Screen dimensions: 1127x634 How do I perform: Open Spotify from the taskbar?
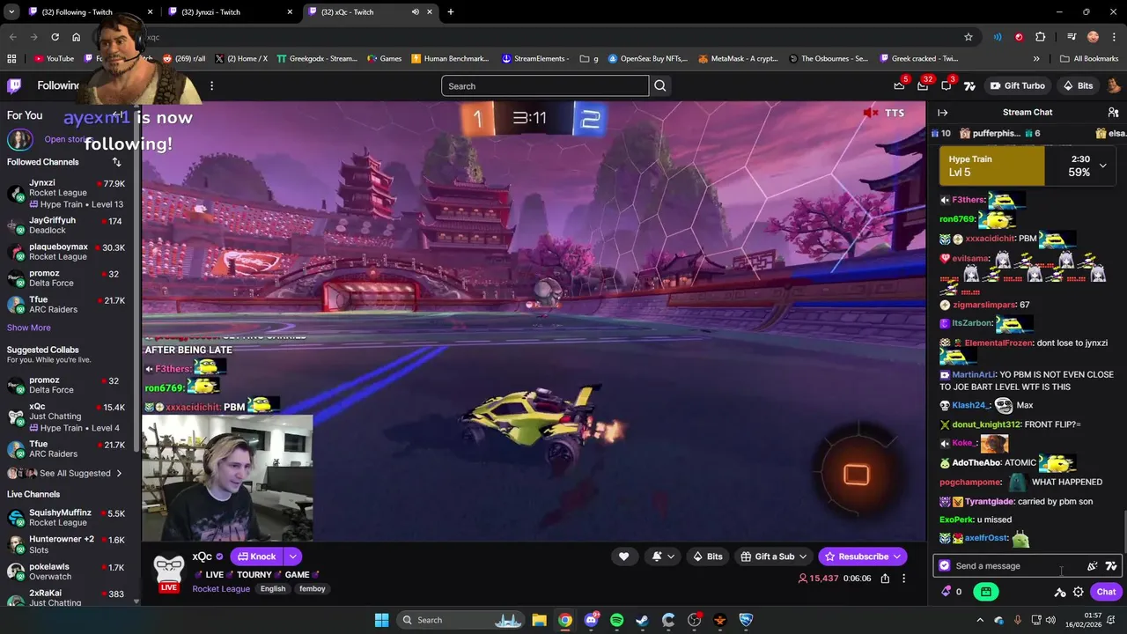[616, 620]
